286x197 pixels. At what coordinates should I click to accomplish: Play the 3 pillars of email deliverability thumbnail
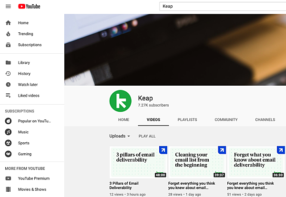coord(138,162)
